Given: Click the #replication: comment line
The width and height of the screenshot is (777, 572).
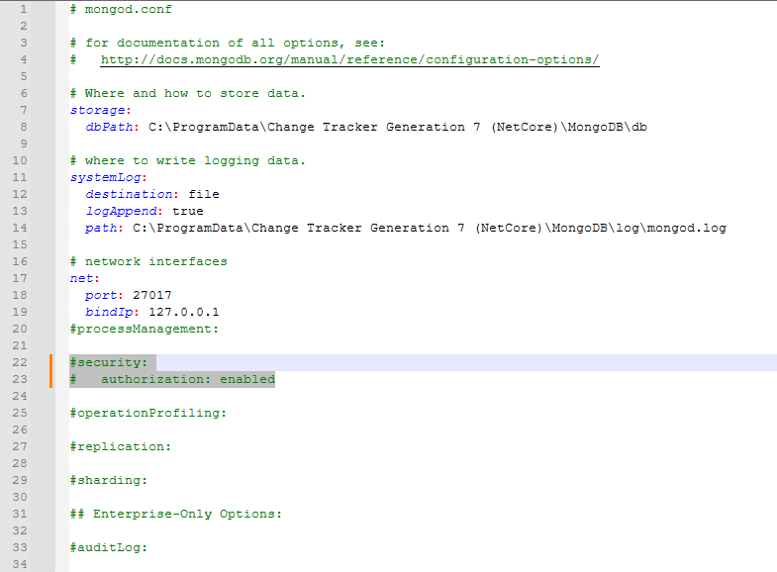Looking at the screenshot, I should point(121,446).
